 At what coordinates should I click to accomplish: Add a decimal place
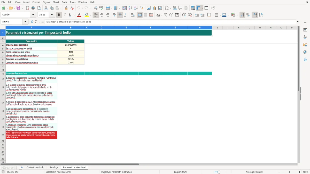(x=184, y=15)
